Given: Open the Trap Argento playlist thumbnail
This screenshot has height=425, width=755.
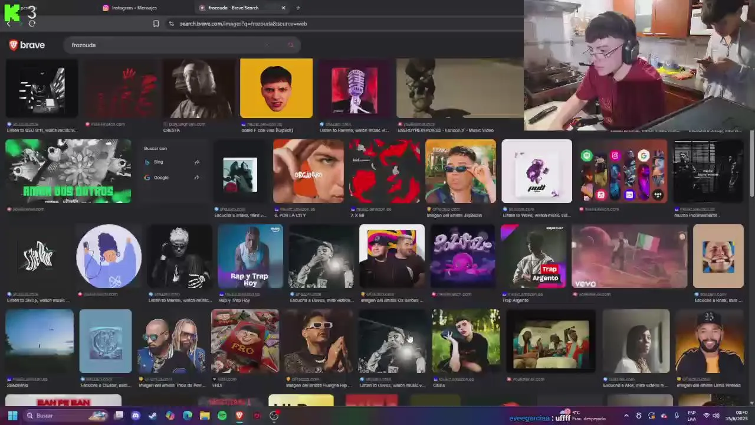Looking at the screenshot, I should pos(533,256).
